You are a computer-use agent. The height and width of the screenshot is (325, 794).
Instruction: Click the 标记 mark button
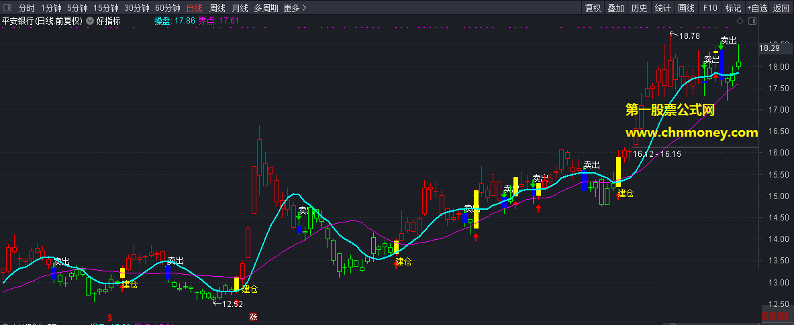pos(733,8)
